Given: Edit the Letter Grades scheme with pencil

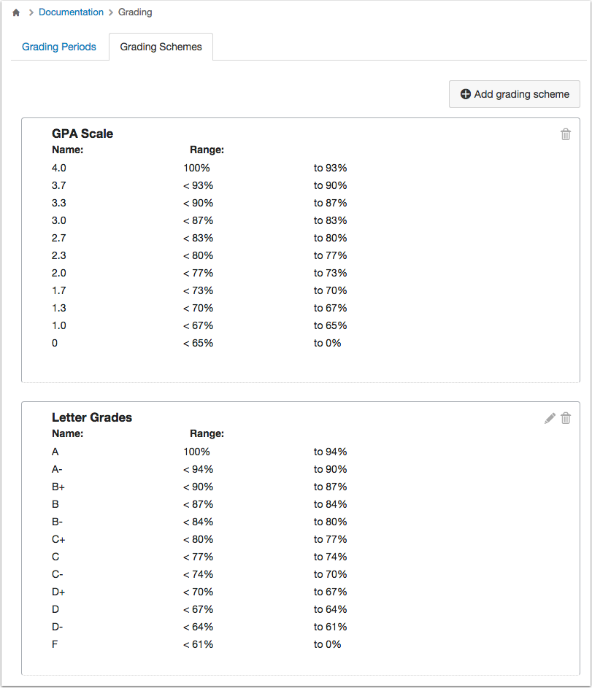Looking at the screenshot, I should [550, 418].
